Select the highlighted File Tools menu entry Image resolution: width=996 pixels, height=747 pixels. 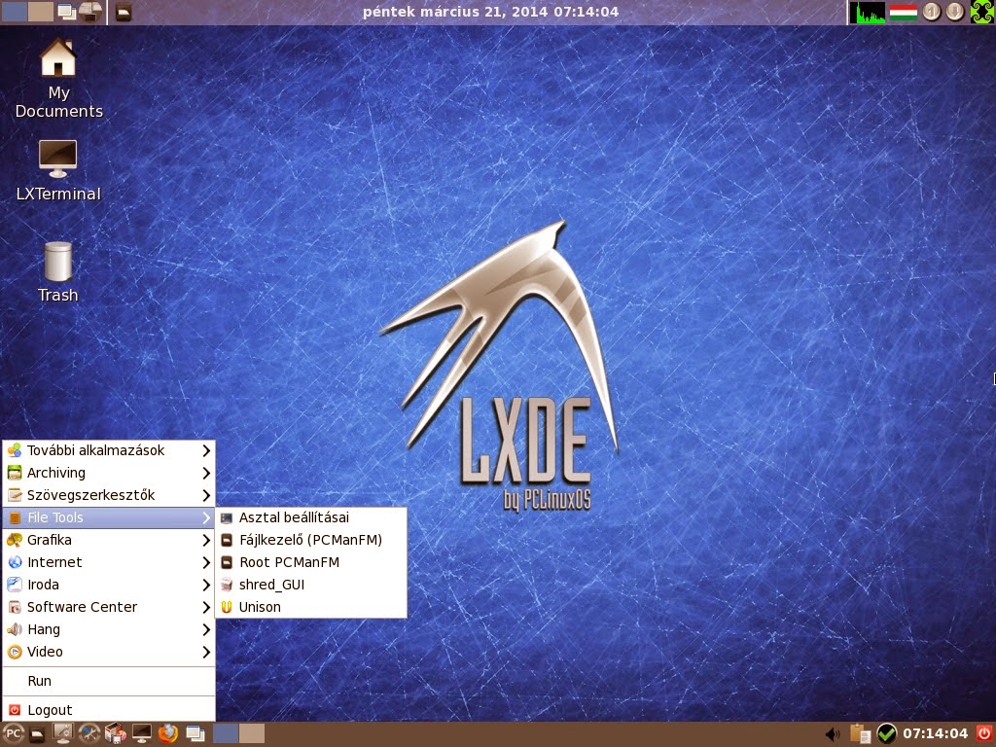109,517
